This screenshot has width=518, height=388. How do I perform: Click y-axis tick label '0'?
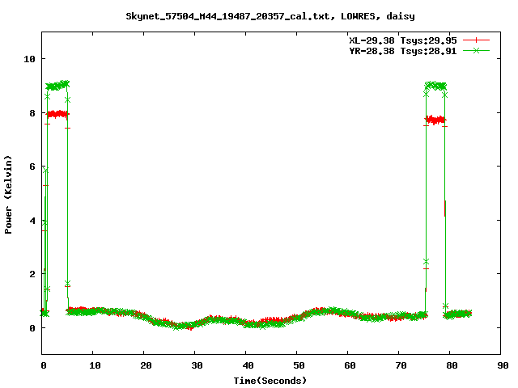pos(32,328)
